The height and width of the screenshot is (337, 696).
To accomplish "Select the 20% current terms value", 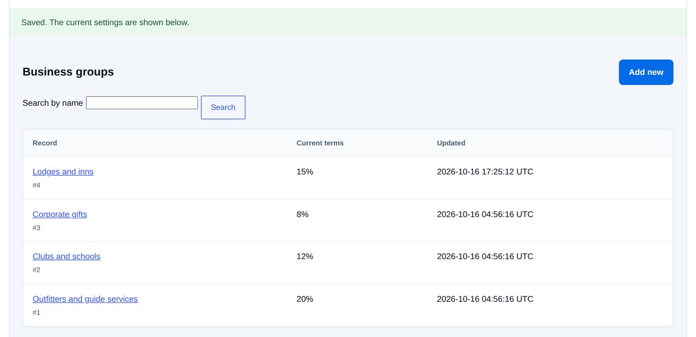I will 305,299.
